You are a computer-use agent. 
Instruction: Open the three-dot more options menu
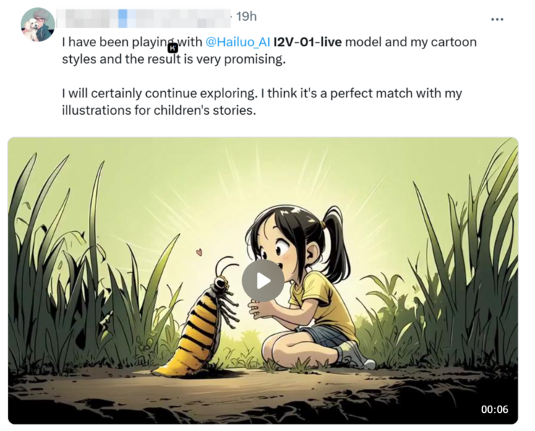497,19
